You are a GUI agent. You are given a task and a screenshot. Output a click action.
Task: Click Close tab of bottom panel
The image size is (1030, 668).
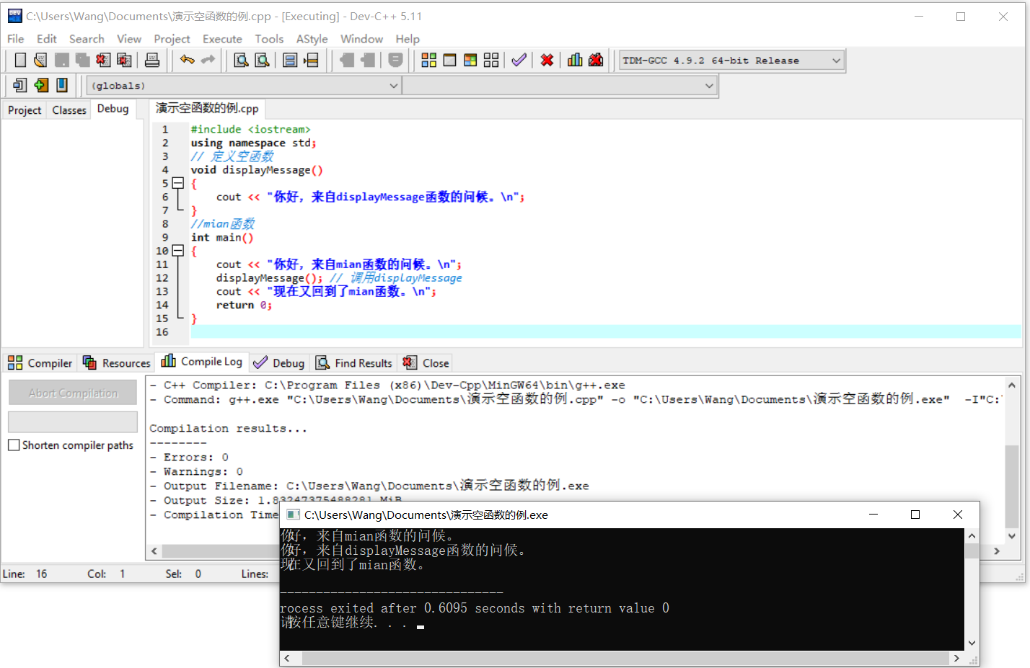(426, 363)
